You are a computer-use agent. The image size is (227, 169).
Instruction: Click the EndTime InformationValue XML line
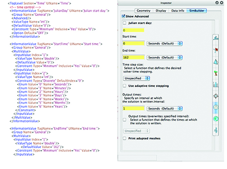click(54, 129)
